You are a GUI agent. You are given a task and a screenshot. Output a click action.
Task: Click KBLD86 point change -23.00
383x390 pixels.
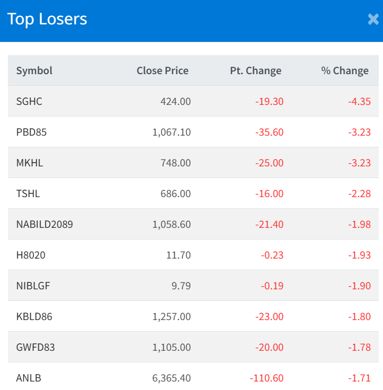pos(269,316)
